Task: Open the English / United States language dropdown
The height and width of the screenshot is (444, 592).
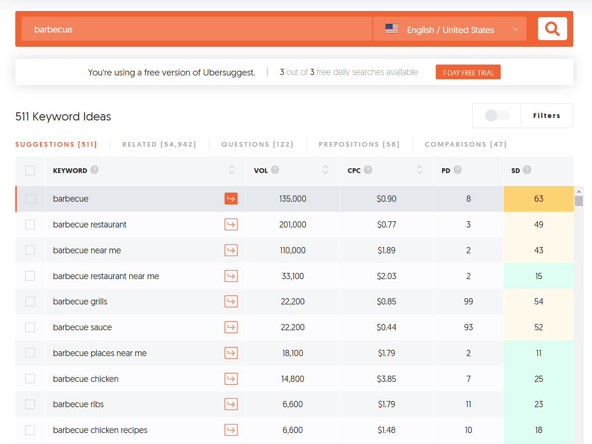Action: pos(449,29)
